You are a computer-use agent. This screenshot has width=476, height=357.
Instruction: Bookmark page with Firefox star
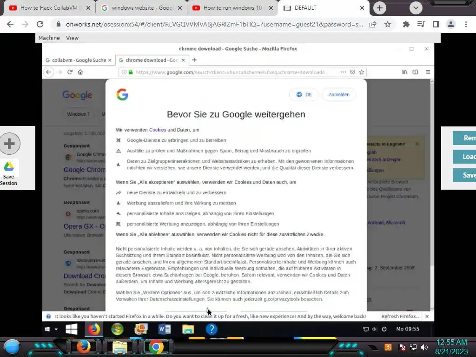362,72
